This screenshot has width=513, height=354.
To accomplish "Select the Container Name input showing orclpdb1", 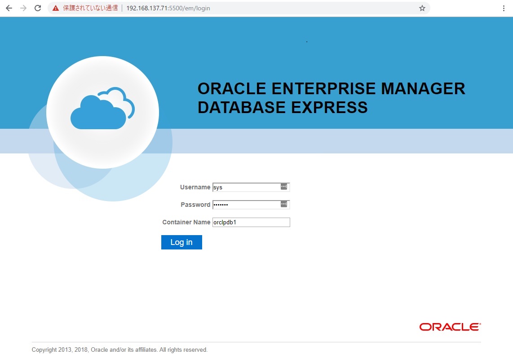I will coord(251,222).
